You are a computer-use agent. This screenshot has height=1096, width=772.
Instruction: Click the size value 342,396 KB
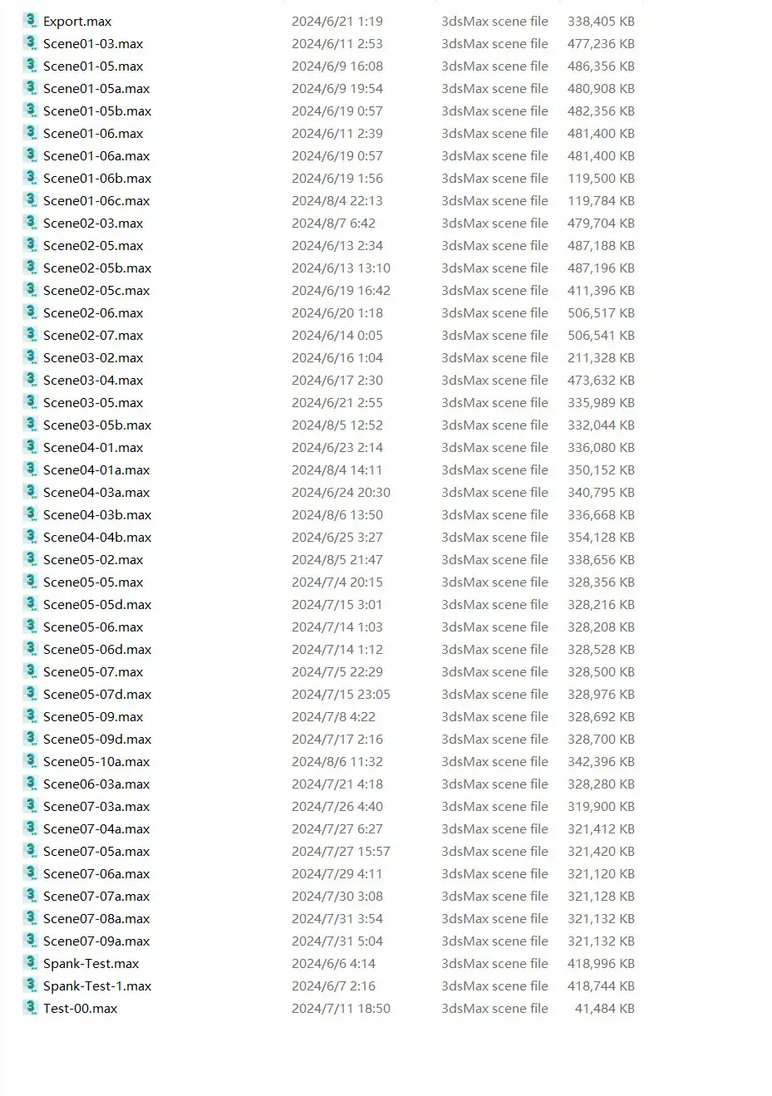pos(601,761)
